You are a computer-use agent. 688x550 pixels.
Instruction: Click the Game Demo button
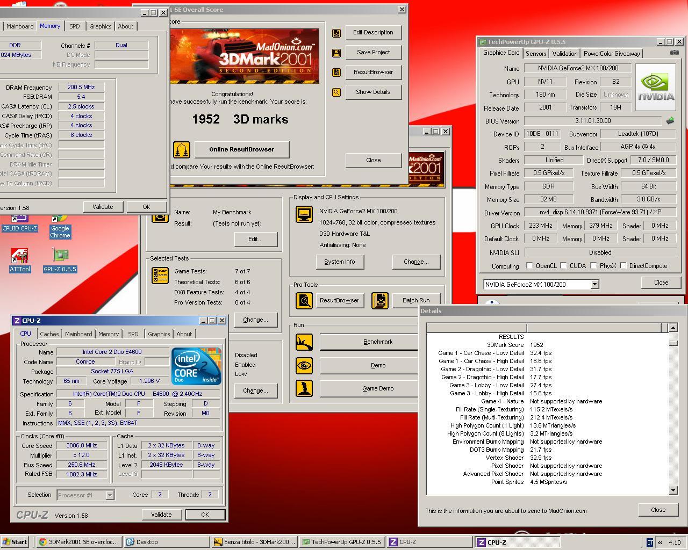point(369,388)
